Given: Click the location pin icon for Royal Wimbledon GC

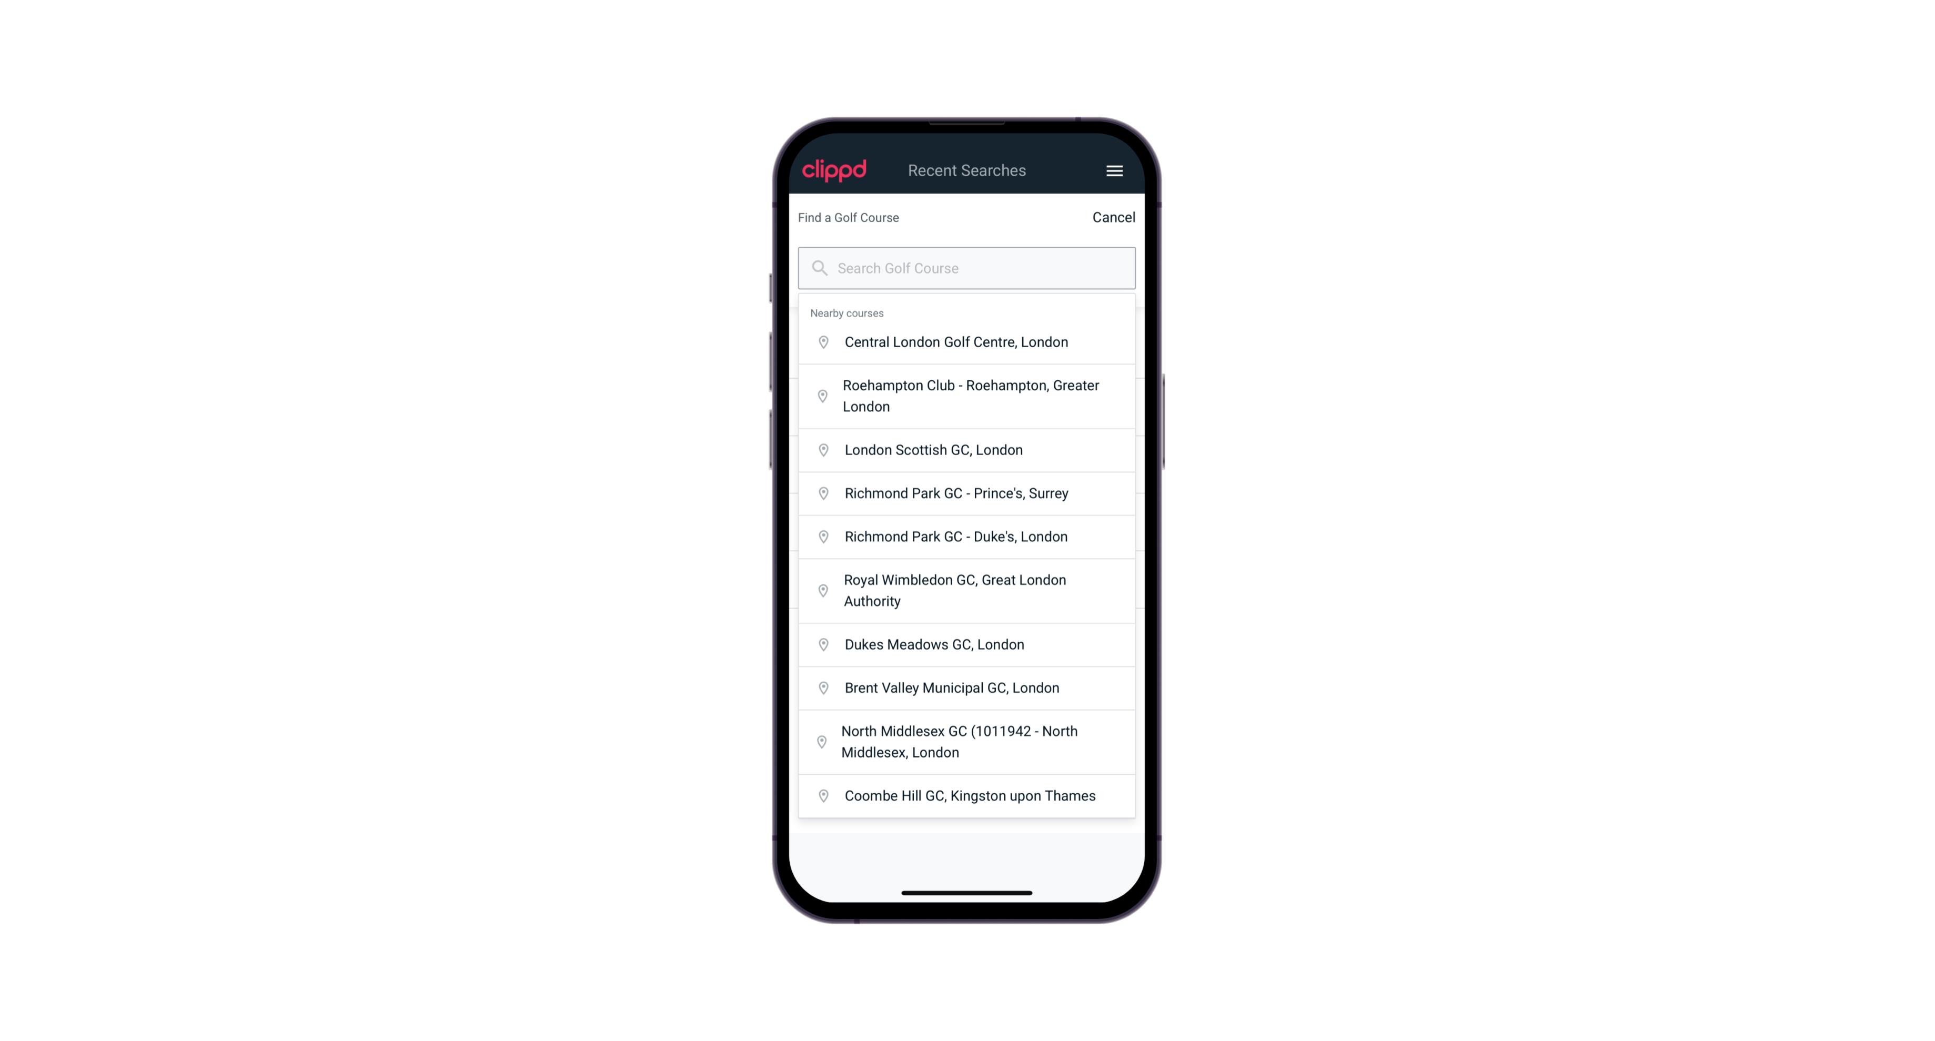Looking at the screenshot, I should pyautogui.click(x=823, y=590).
